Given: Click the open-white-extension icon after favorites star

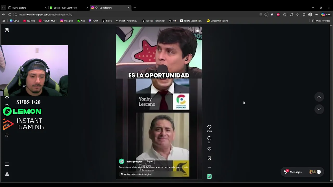Looking at the screenshot, I should [x=272, y=15].
